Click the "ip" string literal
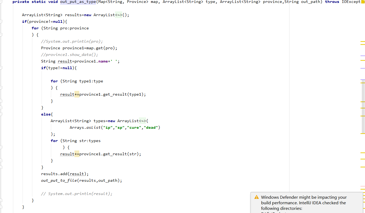The height and width of the screenshot is (213, 365). [108, 127]
